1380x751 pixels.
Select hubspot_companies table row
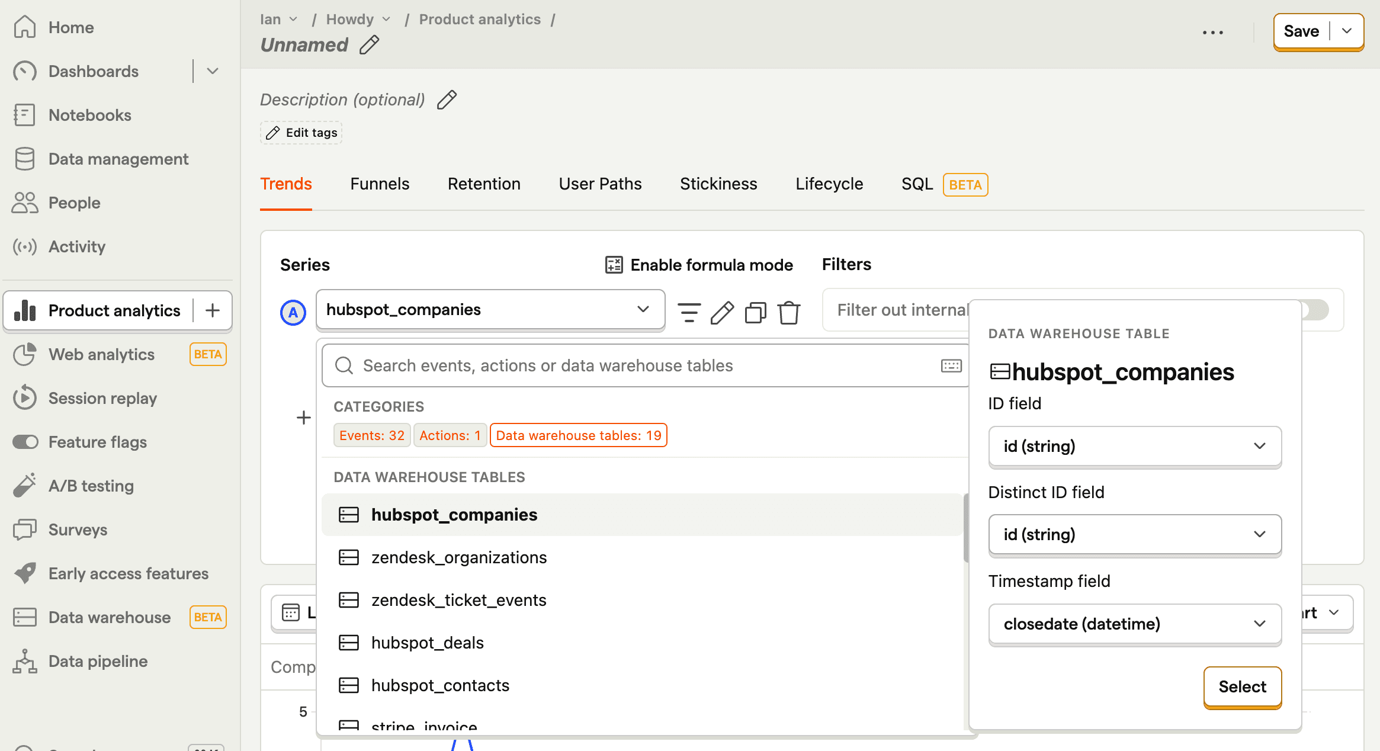click(642, 515)
